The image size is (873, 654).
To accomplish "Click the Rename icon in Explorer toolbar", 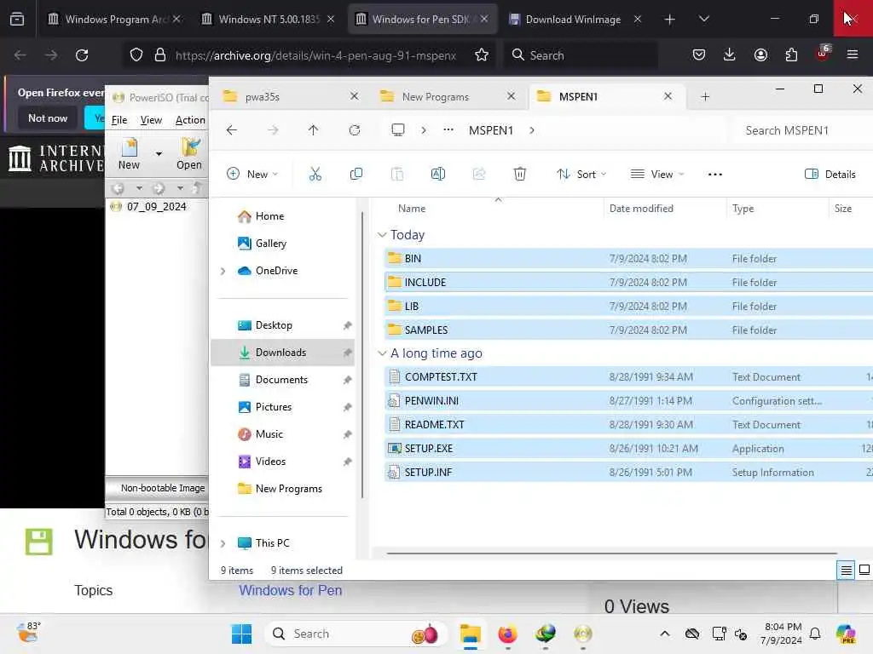I will tap(437, 174).
